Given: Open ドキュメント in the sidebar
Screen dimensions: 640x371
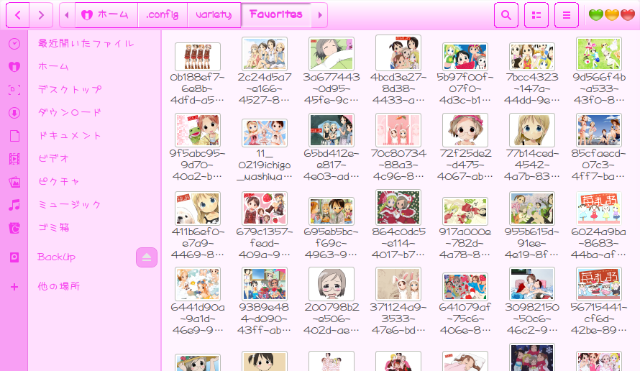Looking at the screenshot, I should [70, 135].
